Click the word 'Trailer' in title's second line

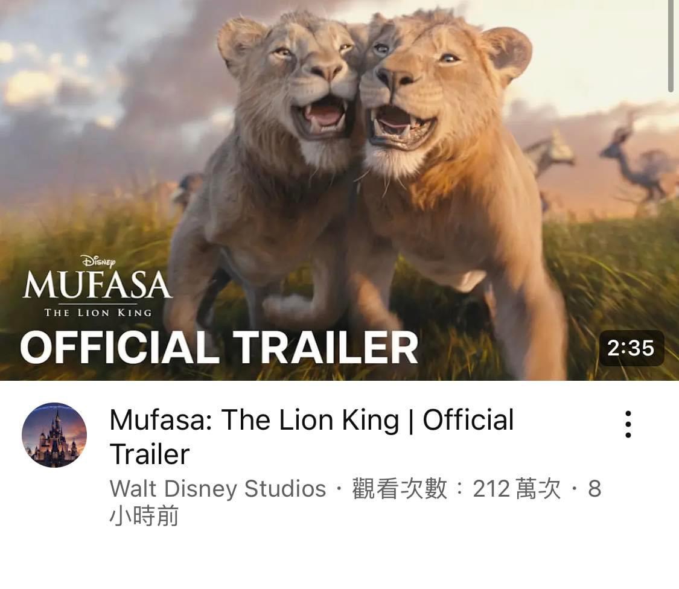(150, 454)
